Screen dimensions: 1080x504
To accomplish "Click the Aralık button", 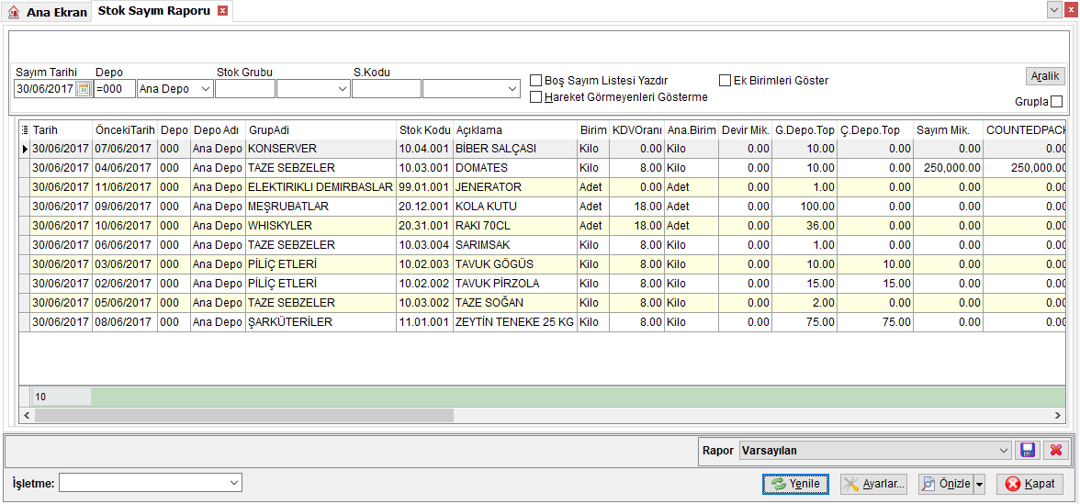I will (1045, 75).
